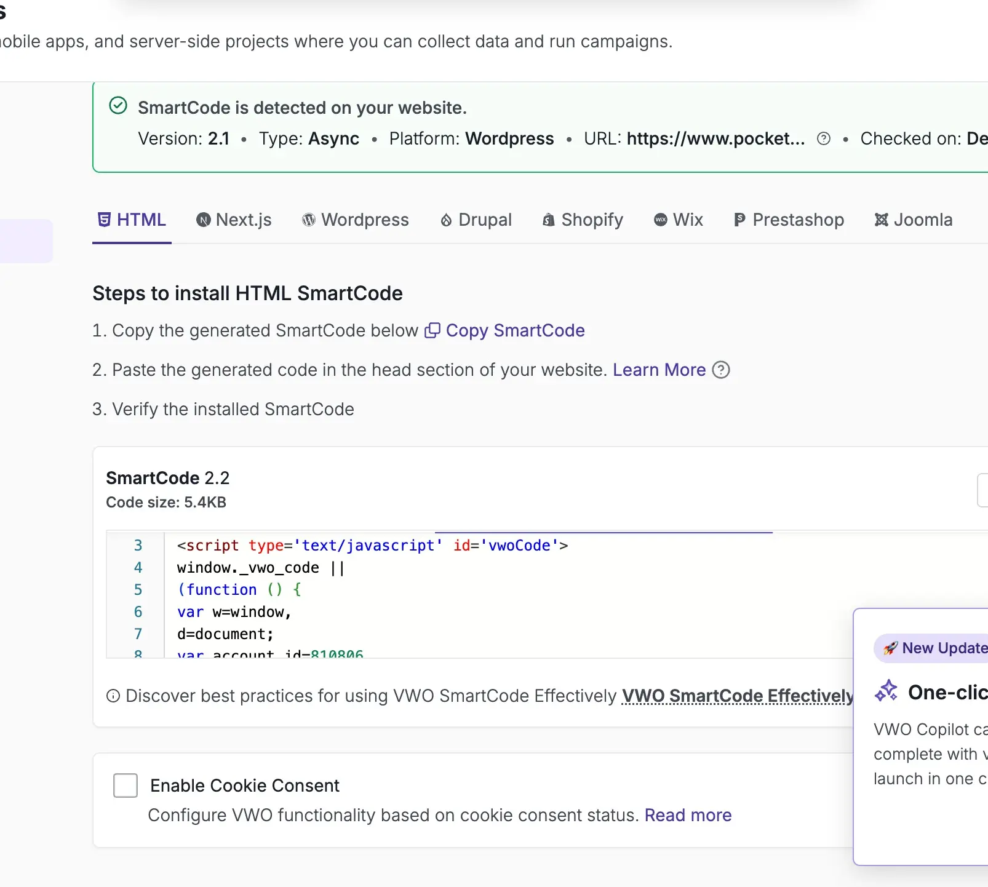
Task: Click the var w=window, code line
Action: (234, 612)
